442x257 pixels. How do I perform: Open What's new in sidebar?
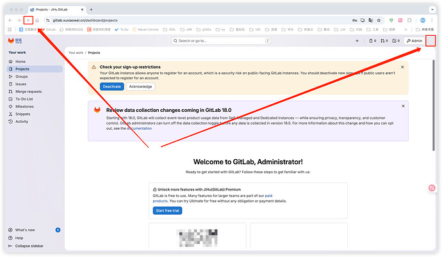[26, 230]
